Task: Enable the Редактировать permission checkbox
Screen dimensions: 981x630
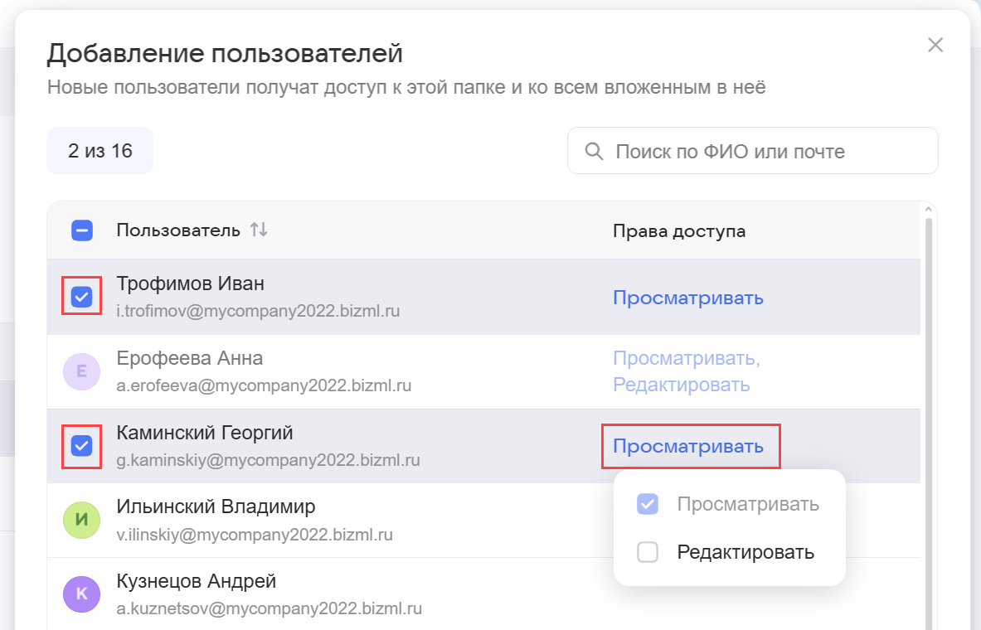Action: (648, 552)
